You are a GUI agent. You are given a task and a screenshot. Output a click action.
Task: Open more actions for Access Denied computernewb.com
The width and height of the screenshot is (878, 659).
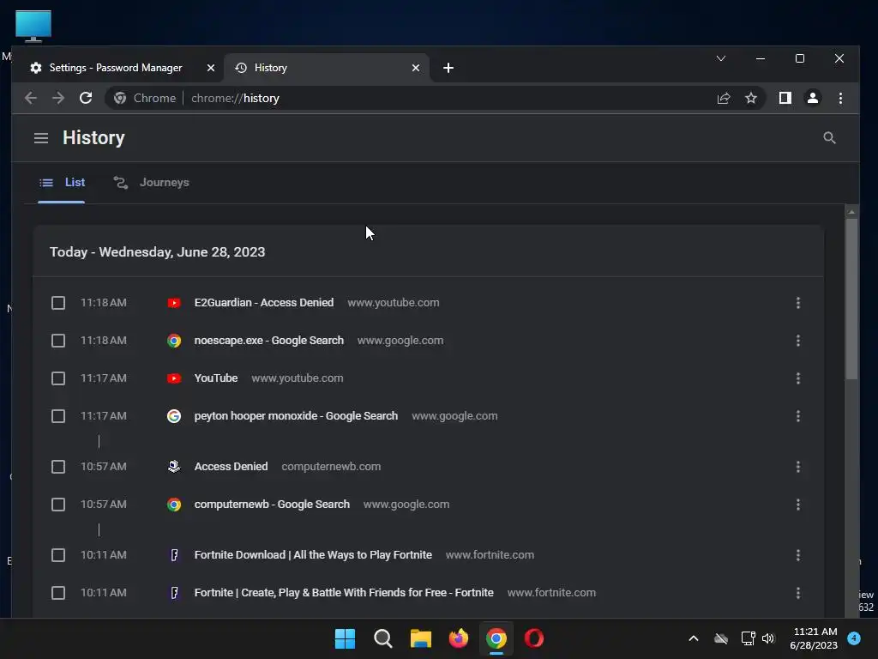click(798, 467)
